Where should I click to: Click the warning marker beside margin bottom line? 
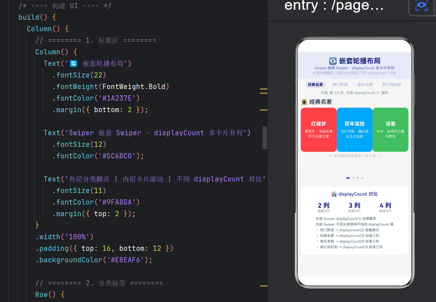click(x=264, y=110)
